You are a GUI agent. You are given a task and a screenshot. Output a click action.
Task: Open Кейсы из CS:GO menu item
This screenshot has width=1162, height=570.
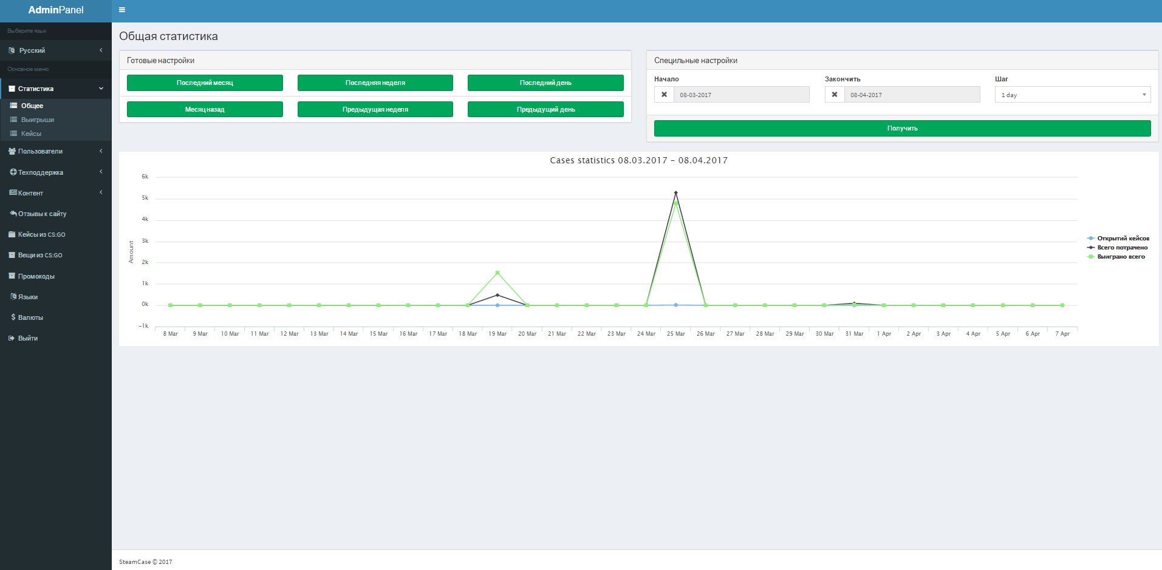point(56,234)
